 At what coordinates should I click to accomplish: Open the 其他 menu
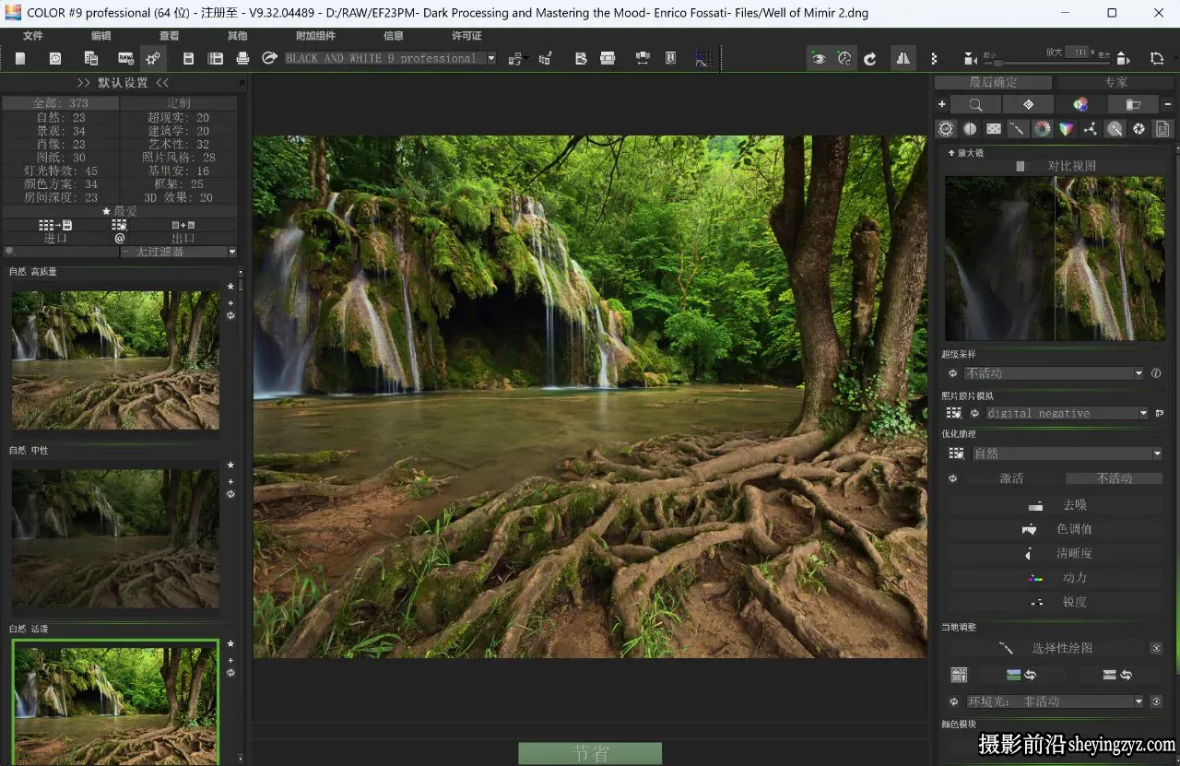point(237,35)
